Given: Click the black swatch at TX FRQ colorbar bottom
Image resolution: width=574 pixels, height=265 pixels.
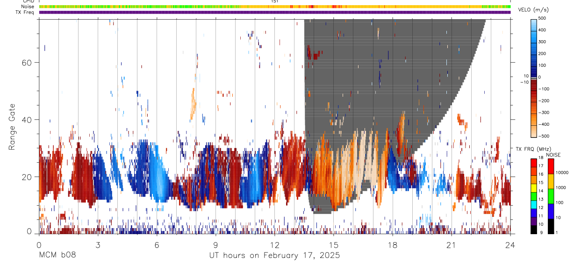Looking at the screenshot, I should click(534, 229).
